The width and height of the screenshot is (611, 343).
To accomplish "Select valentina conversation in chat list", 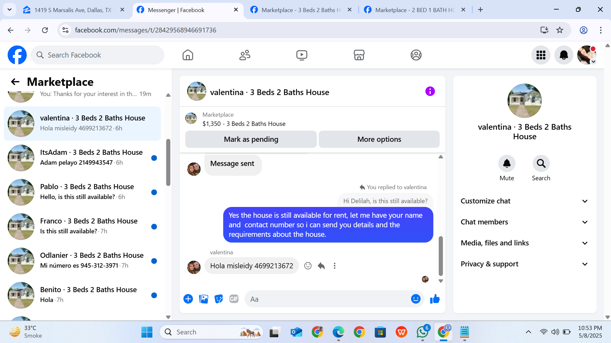I will coord(82,123).
